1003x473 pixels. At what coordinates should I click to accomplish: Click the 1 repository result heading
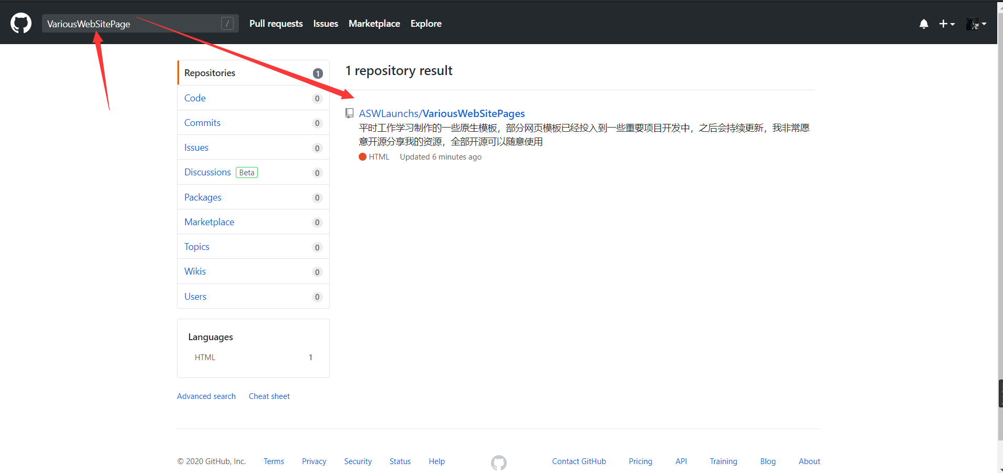pos(399,71)
